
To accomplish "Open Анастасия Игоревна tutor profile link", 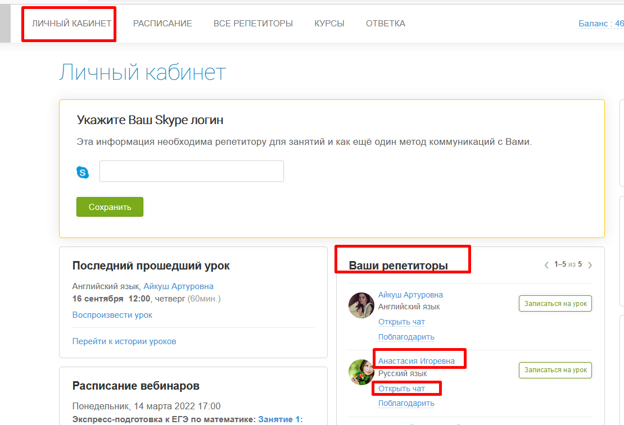I will [x=416, y=361].
